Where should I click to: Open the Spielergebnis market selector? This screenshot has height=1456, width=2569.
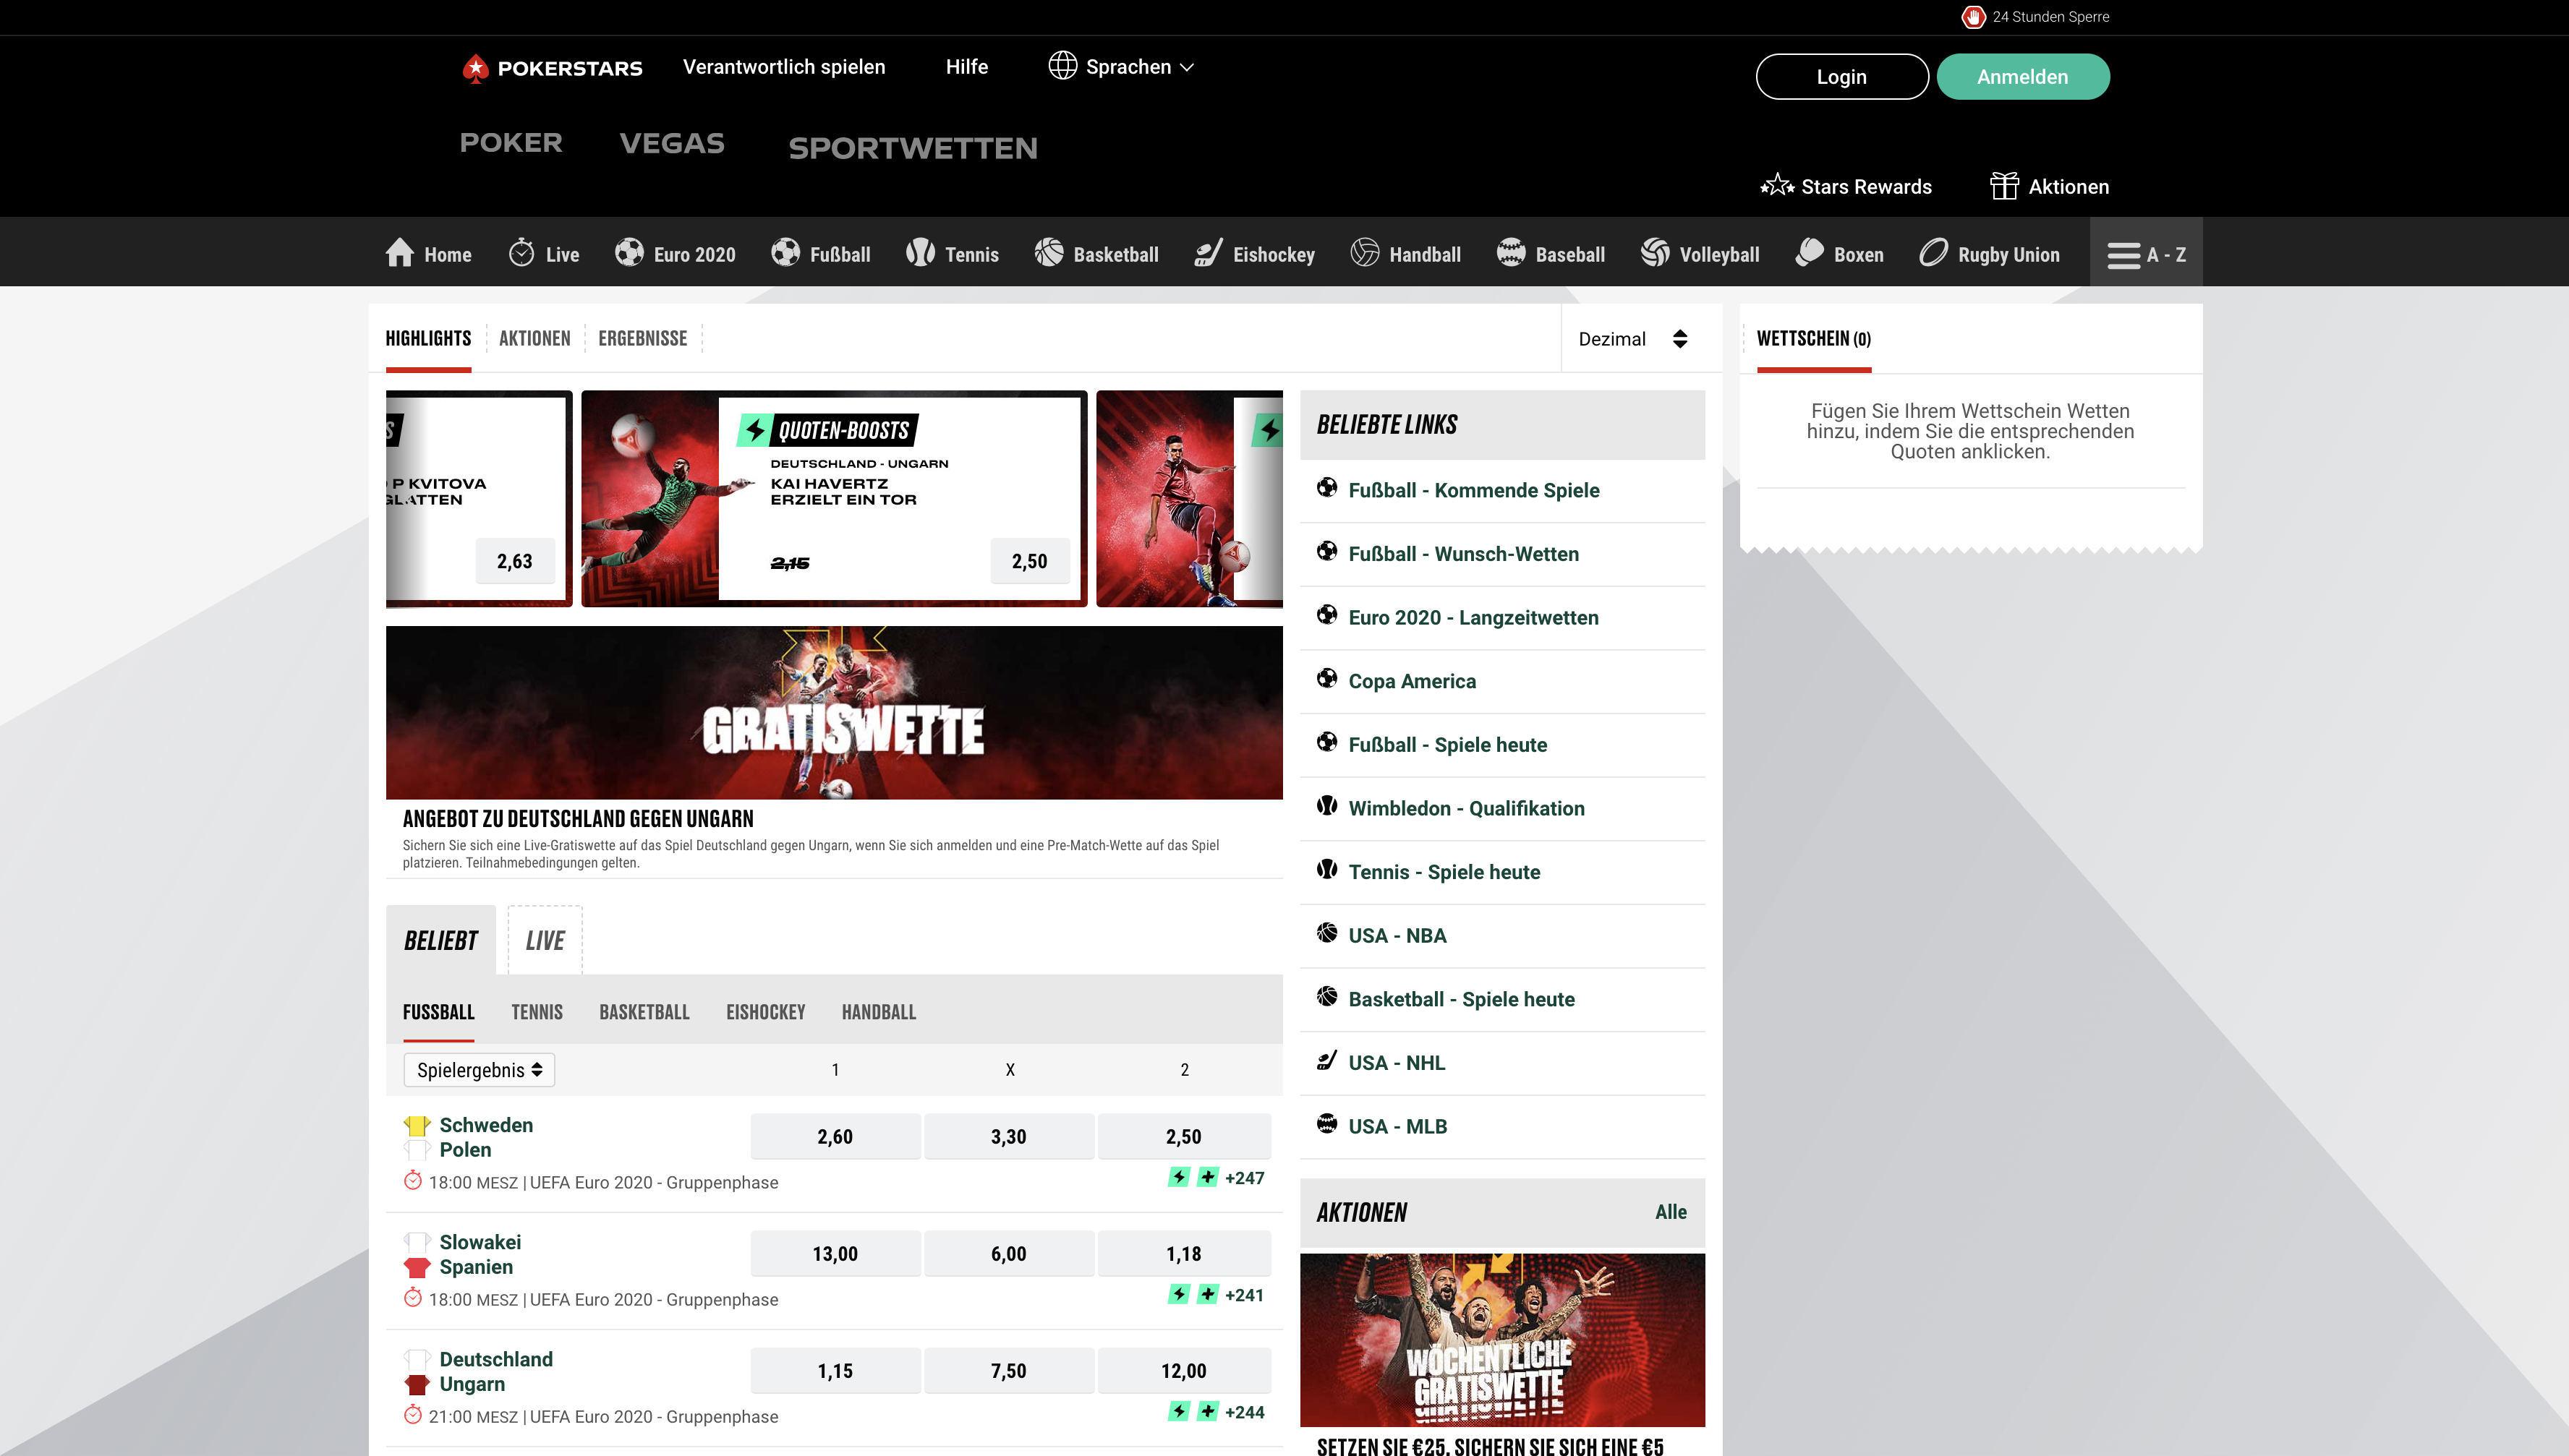[x=480, y=1069]
